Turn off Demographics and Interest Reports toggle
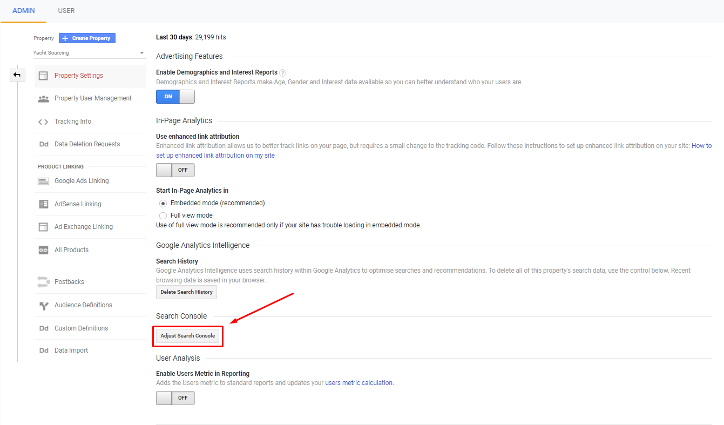 click(175, 97)
